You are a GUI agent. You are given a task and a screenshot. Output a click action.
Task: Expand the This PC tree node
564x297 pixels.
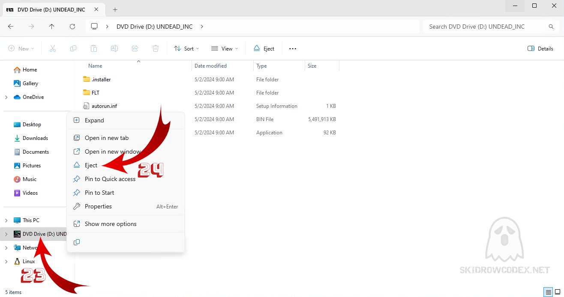tap(6, 220)
